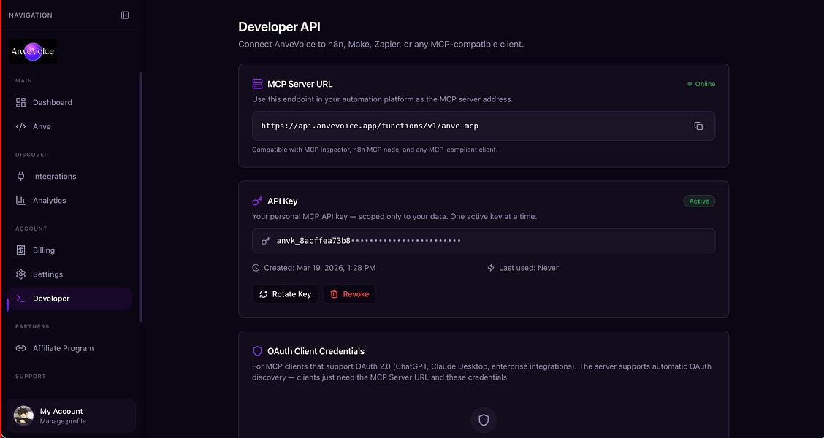Click the Developer terminal prompt icon

(20, 299)
